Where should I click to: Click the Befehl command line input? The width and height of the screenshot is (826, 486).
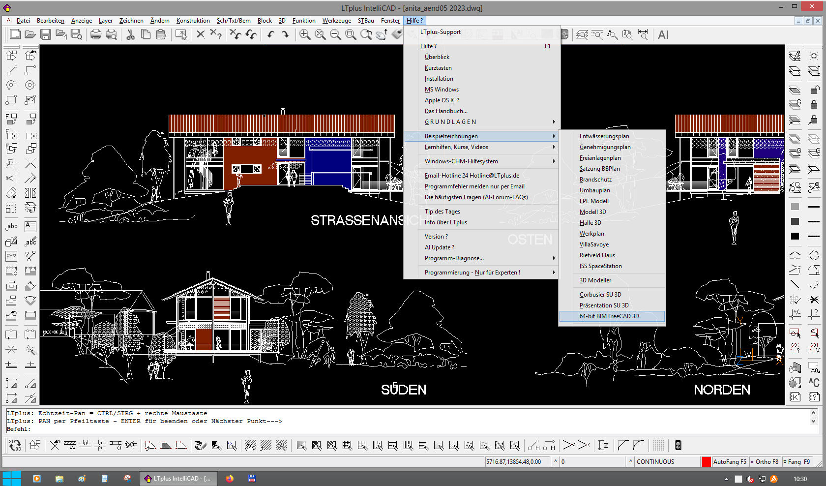coord(408,429)
